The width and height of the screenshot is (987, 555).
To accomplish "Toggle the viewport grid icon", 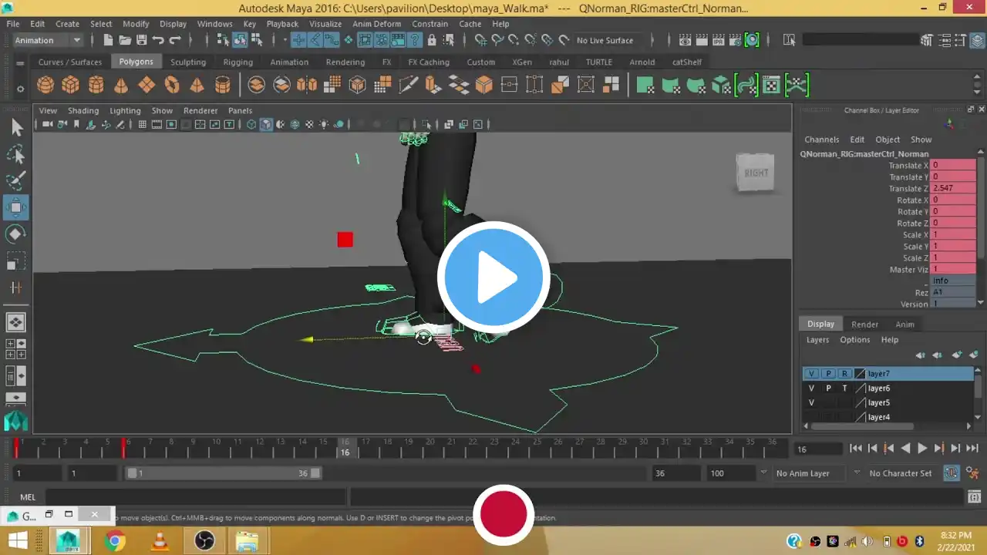I will coord(142,124).
